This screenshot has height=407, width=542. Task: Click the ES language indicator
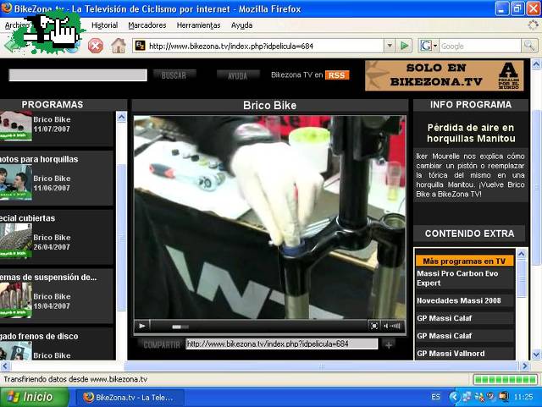tap(435, 397)
